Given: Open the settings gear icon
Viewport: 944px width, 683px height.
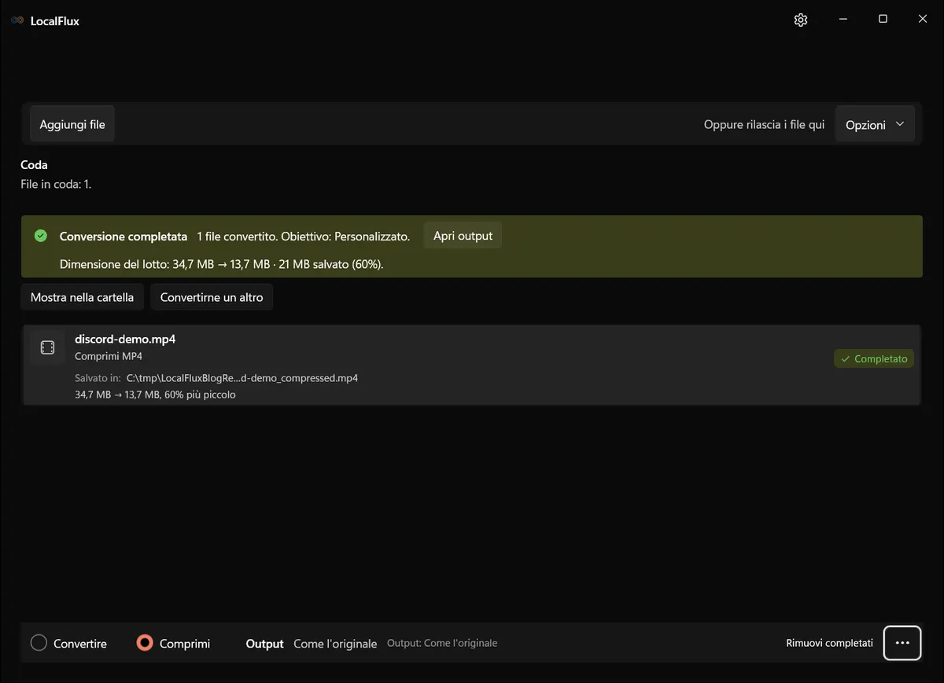Looking at the screenshot, I should point(801,20).
